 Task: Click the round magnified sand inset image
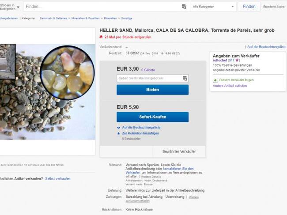pyautogui.click(x=68, y=72)
